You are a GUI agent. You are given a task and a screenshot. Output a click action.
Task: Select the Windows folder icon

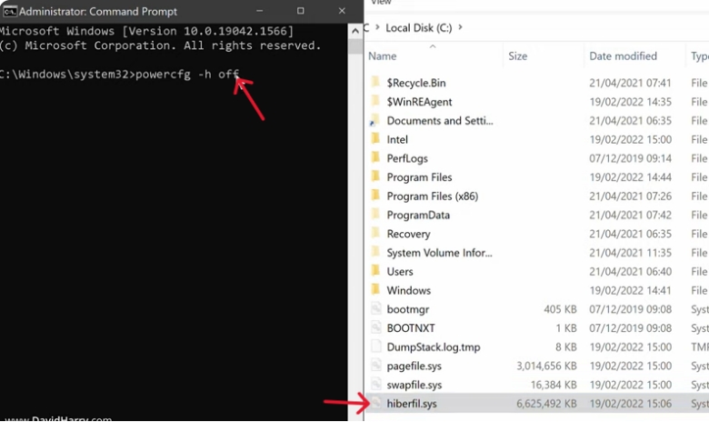[376, 290]
